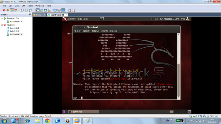Close the Home tab
Image resolution: width=221 pixels, height=124 pixels.
44,15
